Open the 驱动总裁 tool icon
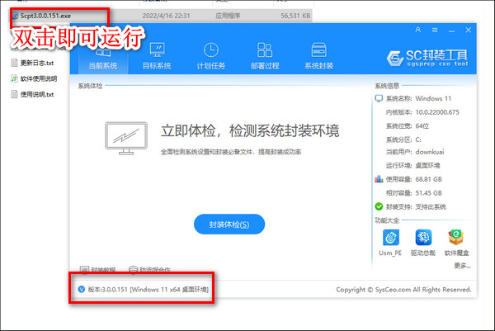 [423, 243]
